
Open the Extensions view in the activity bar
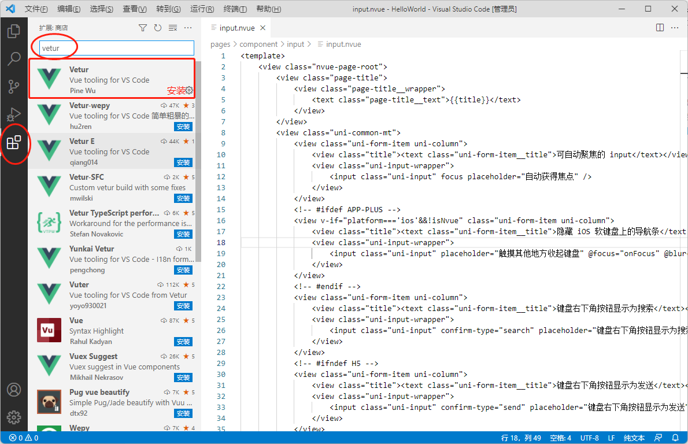click(14, 144)
